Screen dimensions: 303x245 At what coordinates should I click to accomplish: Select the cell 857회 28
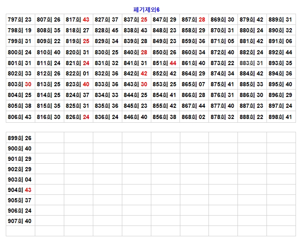coord(194,19)
